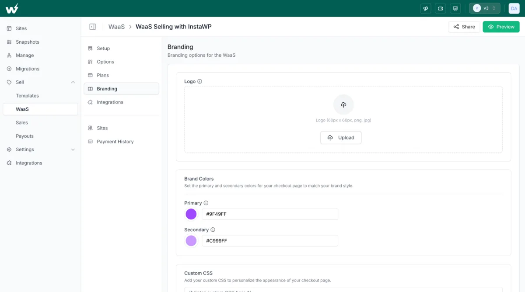
Task: Open Integrations in main sidebar
Action: [29, 163]
